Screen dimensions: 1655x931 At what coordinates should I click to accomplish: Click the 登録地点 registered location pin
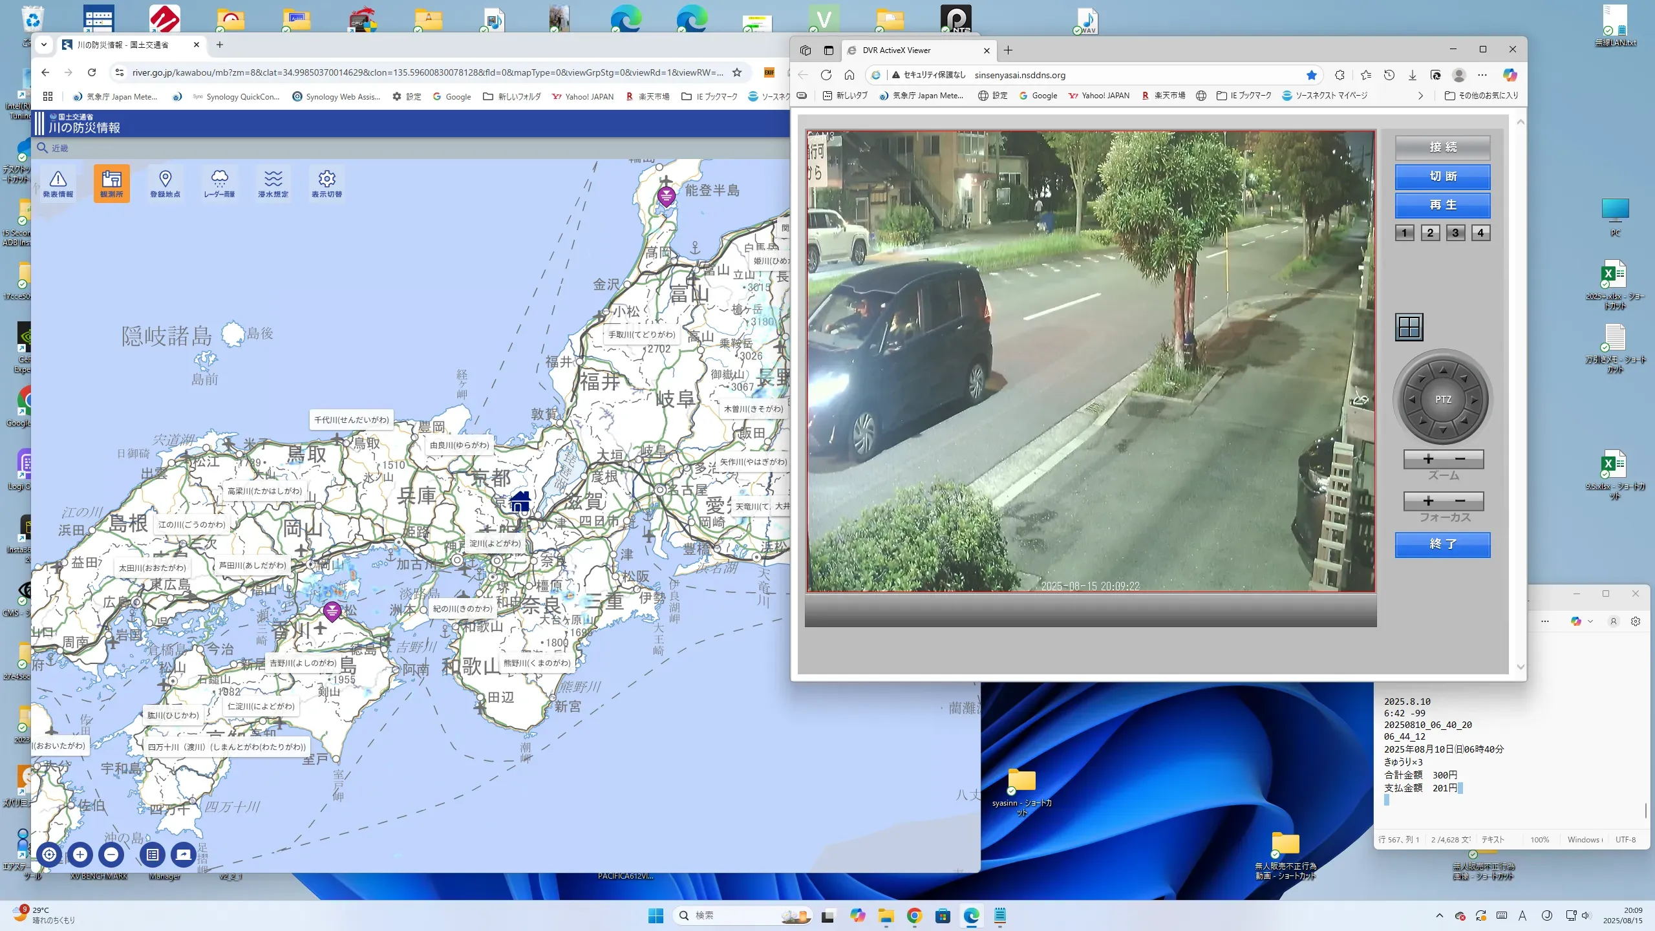click(x=165, y=184)
